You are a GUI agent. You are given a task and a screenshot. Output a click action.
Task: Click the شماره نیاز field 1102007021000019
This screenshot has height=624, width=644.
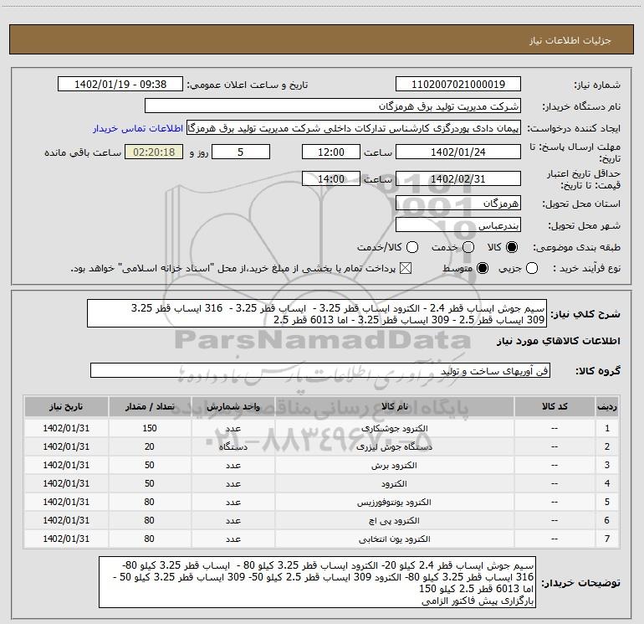tap(458, 85)
